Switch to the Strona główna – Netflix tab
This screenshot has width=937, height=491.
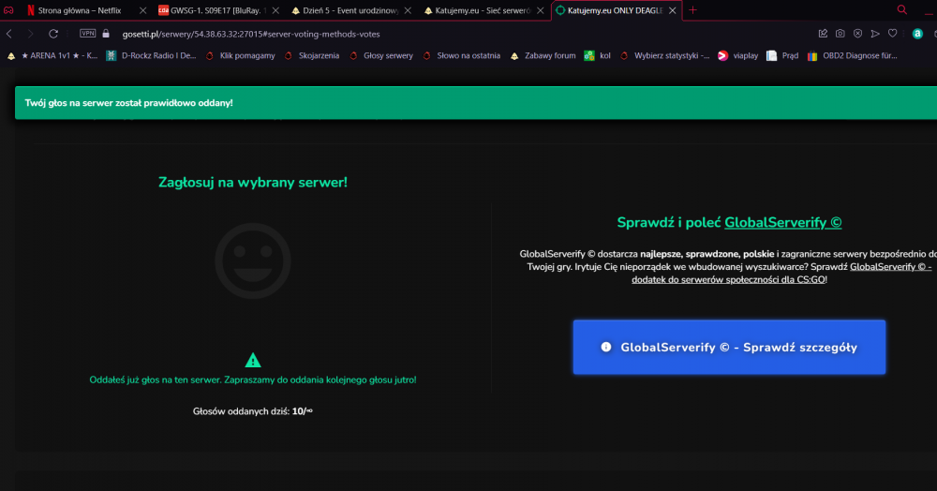pyautogui.click(x=80, y=10)
